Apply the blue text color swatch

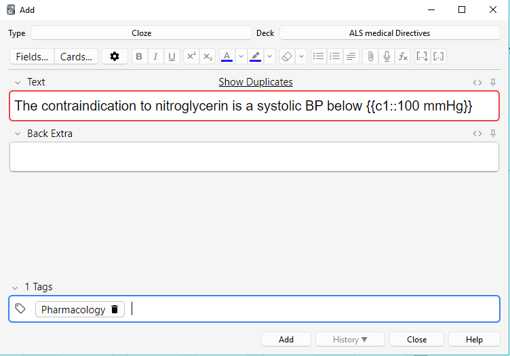227,57
